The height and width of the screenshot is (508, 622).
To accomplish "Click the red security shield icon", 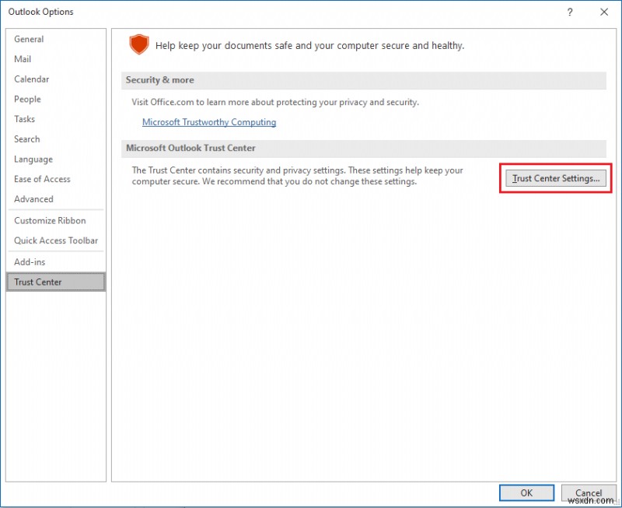I will [x=140, y=45].
